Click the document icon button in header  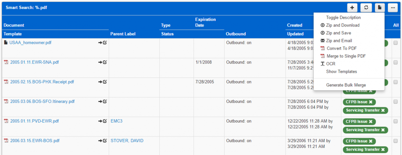[x=380, y=8]
